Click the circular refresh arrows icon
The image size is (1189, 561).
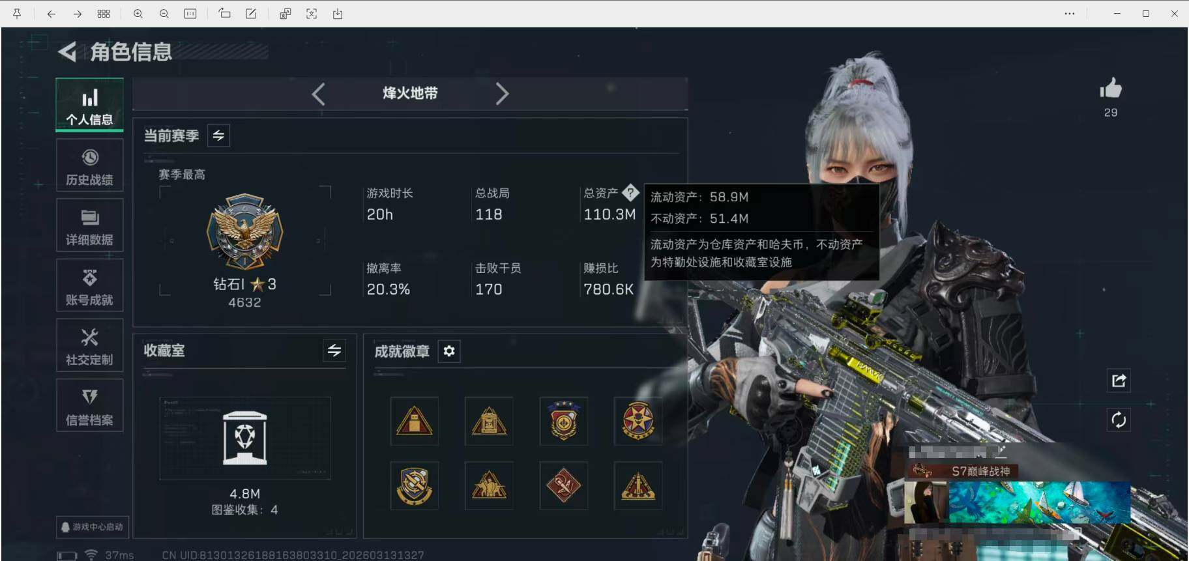pyautogui.click(x=1119, y=420)
